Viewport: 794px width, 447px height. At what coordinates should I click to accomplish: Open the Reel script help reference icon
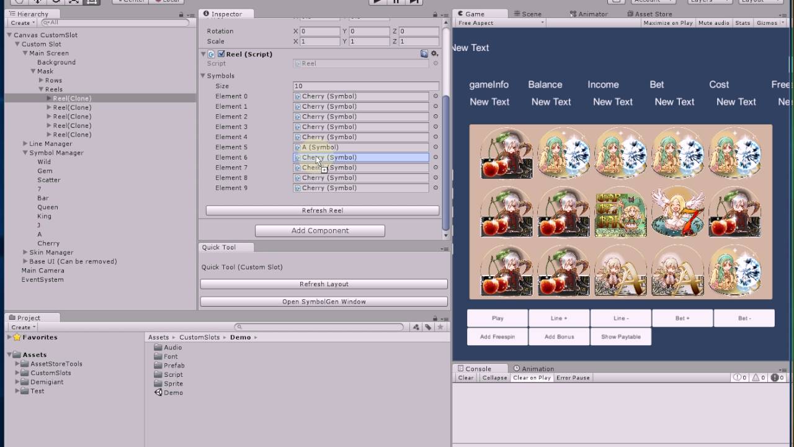pos(424,54)
